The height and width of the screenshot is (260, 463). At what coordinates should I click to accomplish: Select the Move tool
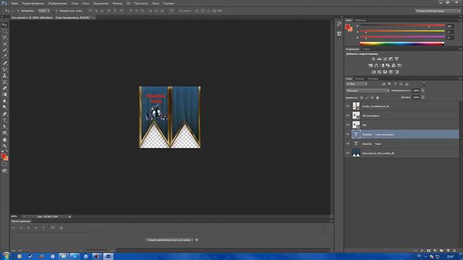[x=4, y=25]
